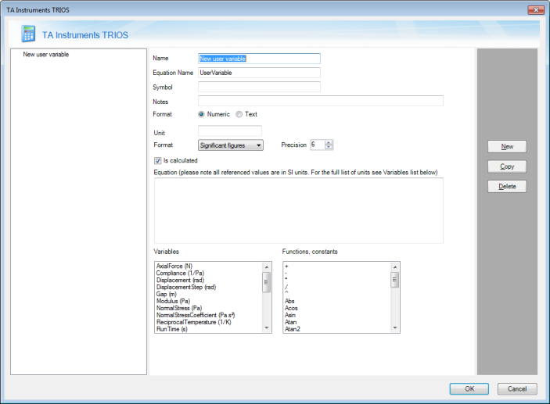Confirm with the OK button
The width and height of the screenshot is (550, 404).
(469, 388)
